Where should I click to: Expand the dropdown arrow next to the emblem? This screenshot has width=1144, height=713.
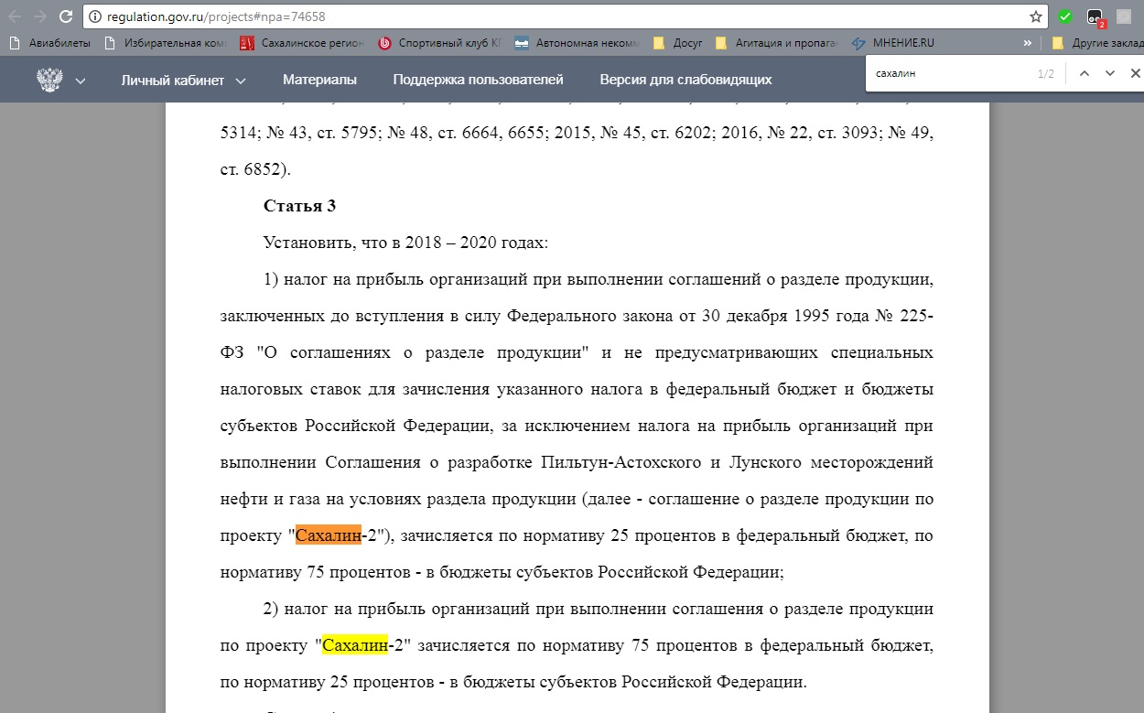pos(81,81)
